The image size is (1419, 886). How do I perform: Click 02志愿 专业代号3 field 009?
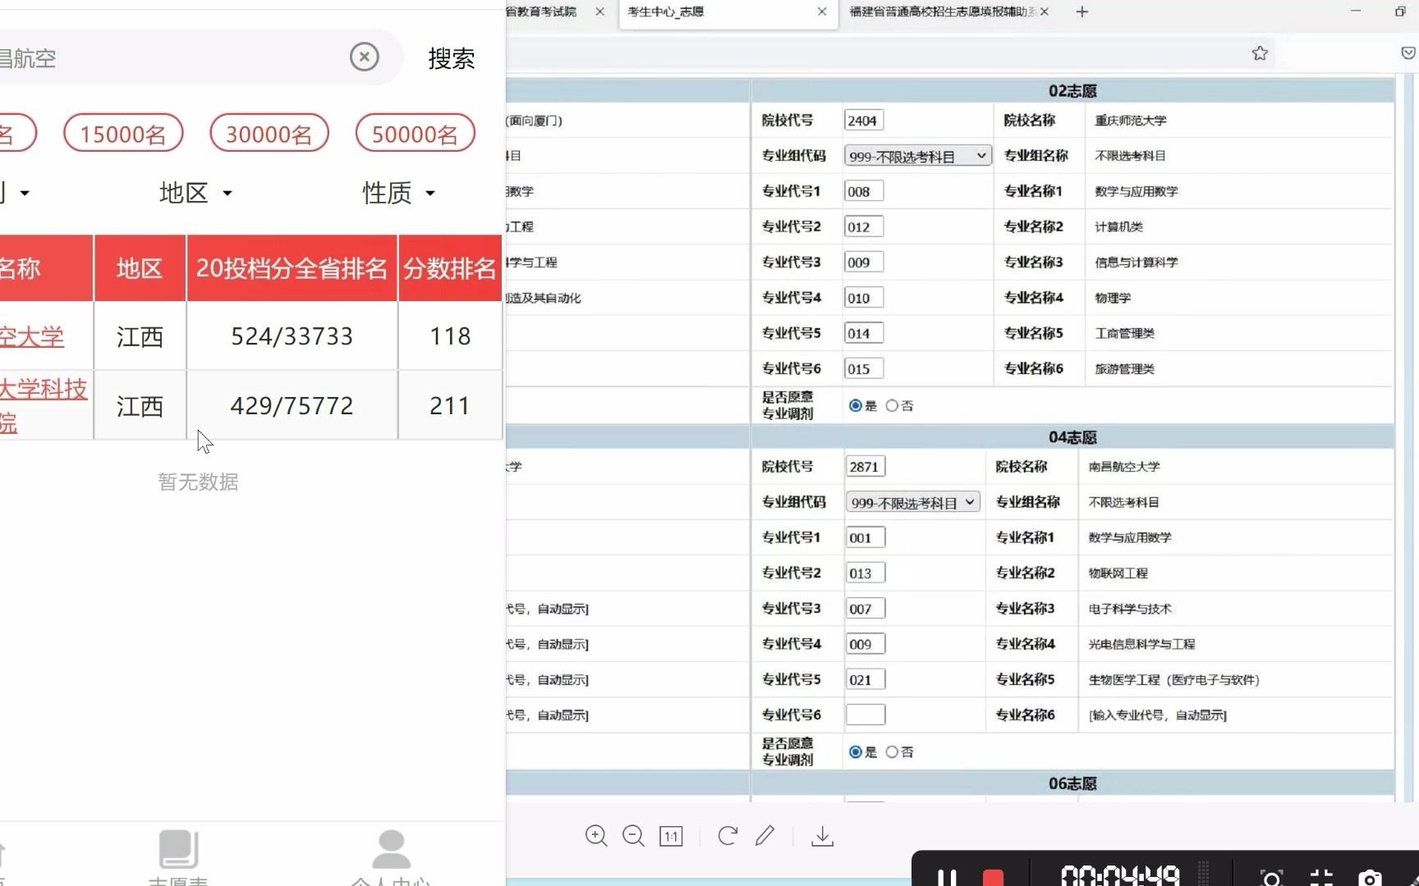(x=863, y=263)
